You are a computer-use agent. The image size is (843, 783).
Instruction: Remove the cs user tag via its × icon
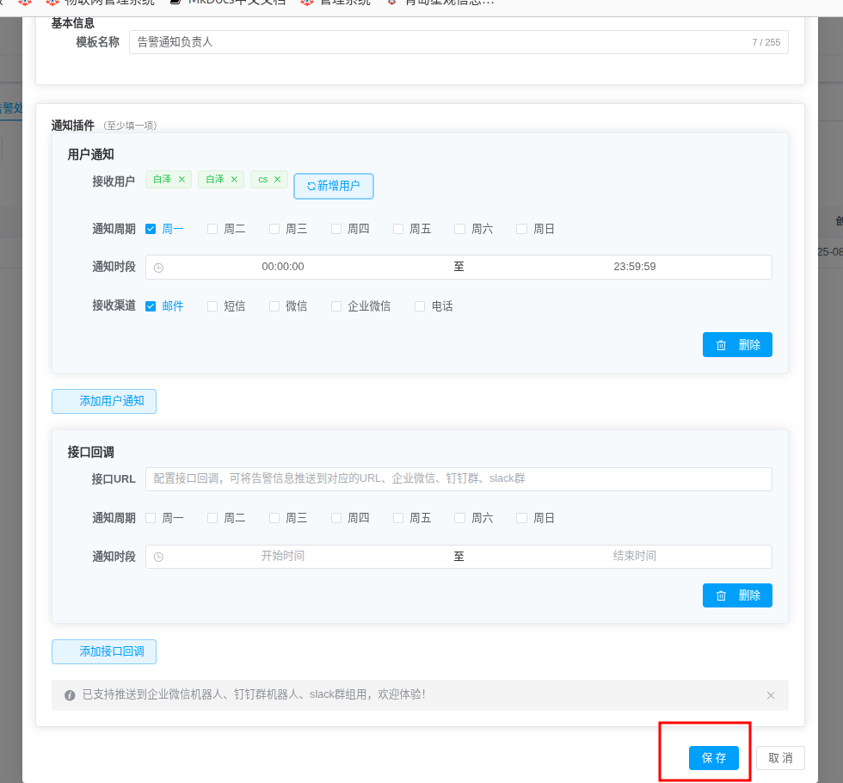278,179
